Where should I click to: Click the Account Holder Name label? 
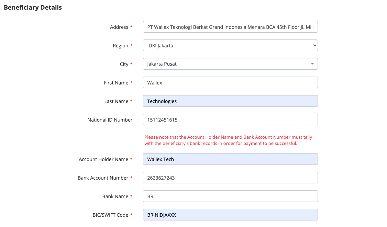(x=103, y=159)
